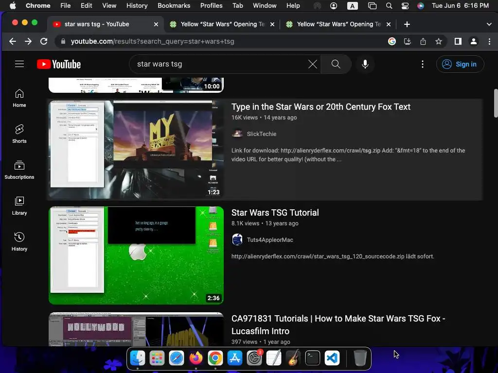
Task: Go back with Chrome's back arrow
Action: point(12,41)
